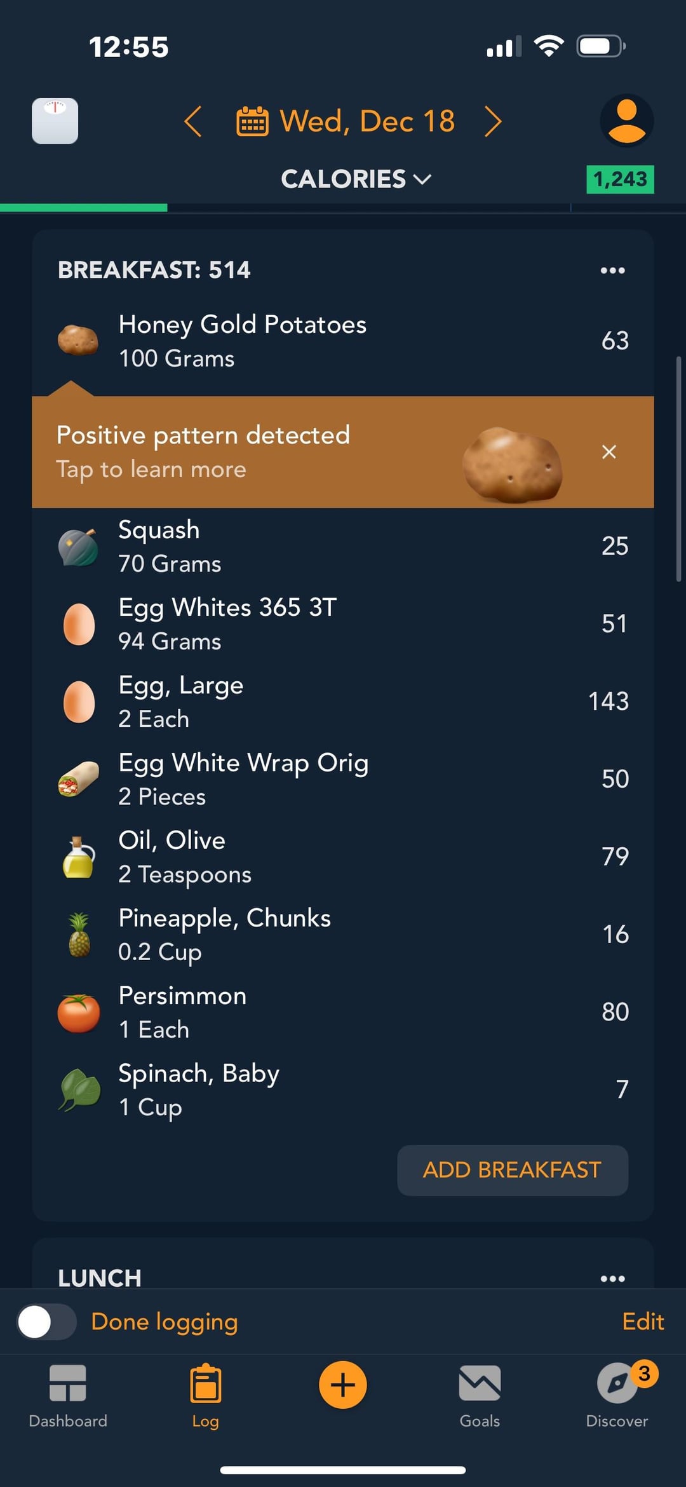Switch to the Goals tab
The height and width of the screenshot is (1487, 686).
pyautogui.click(x=480, y=1395)
